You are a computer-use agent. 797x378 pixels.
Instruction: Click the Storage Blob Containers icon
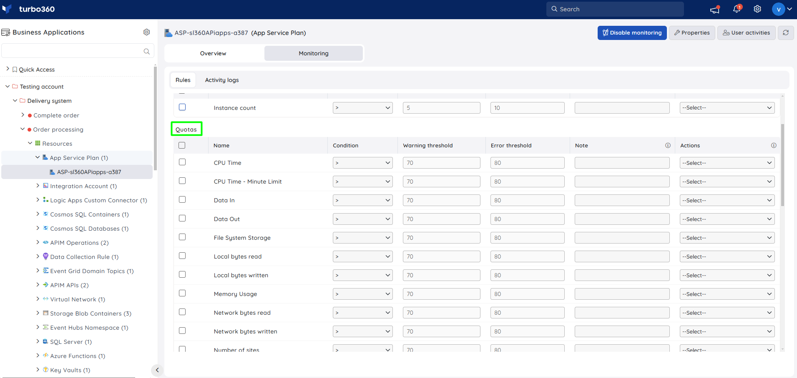tap(45, 313)
